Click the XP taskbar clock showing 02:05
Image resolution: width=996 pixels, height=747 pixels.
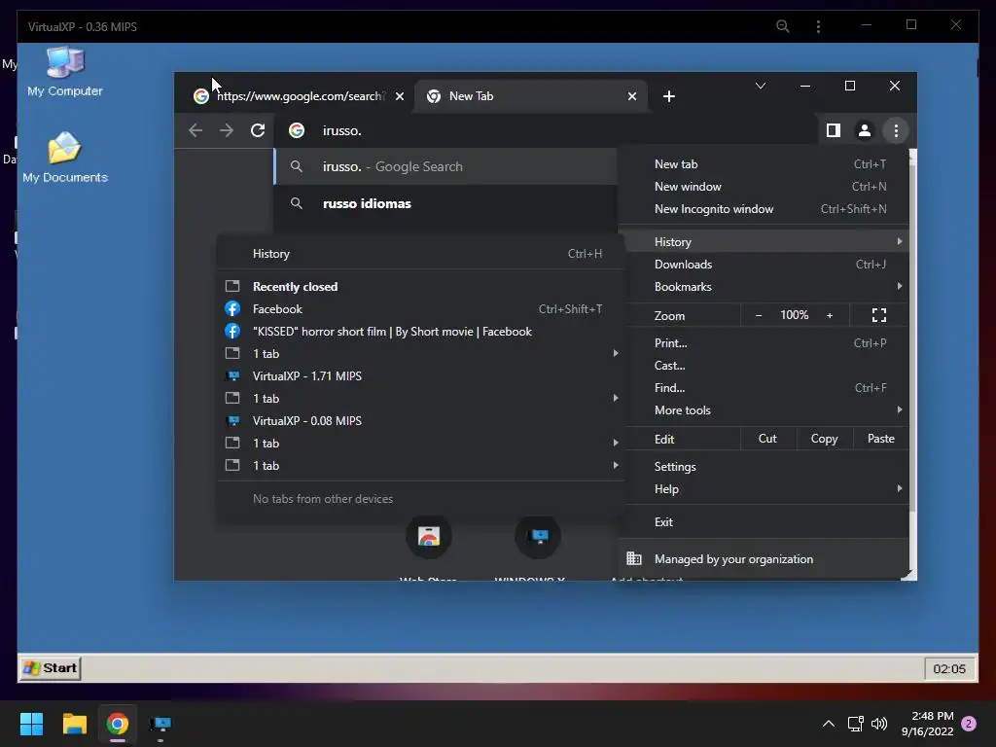[x=949, y=668]
